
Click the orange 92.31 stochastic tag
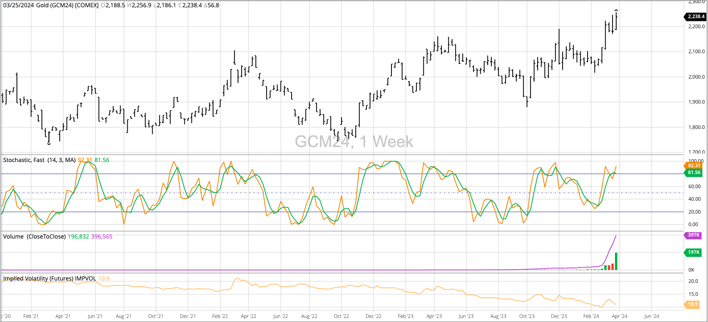pos(694,166)
